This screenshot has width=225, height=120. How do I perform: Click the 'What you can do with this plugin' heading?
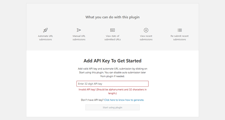coord(113,17)
